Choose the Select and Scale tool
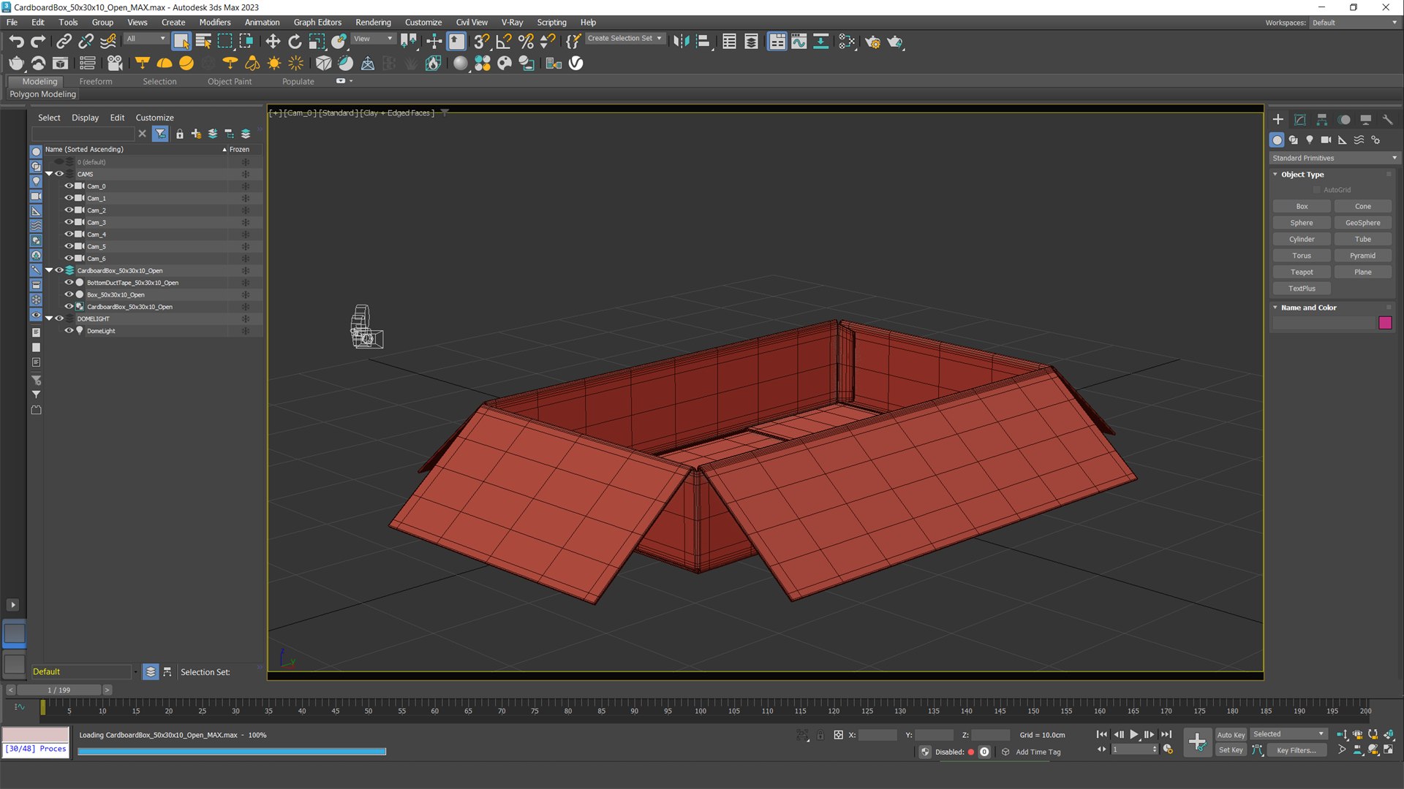Viewport: 1404px width, 789px height. (317, 42)
